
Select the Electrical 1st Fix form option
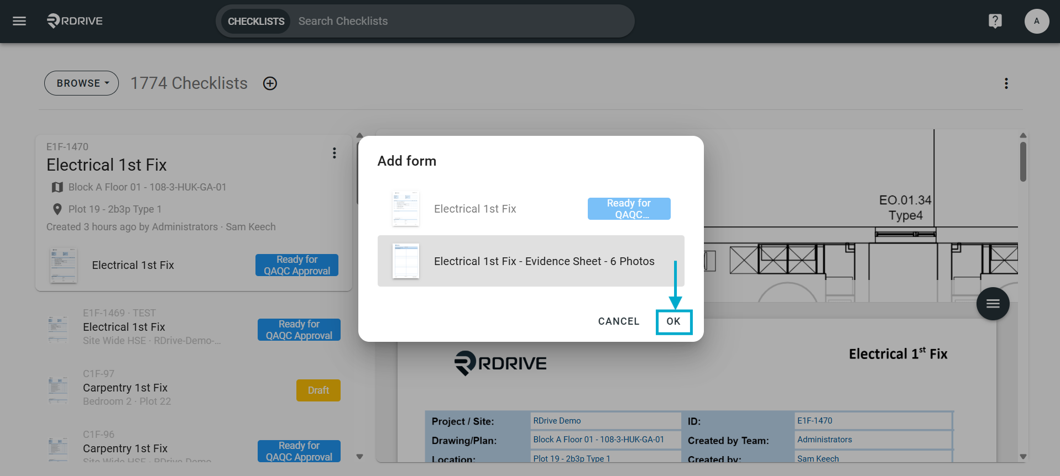(x=531, y=209)
